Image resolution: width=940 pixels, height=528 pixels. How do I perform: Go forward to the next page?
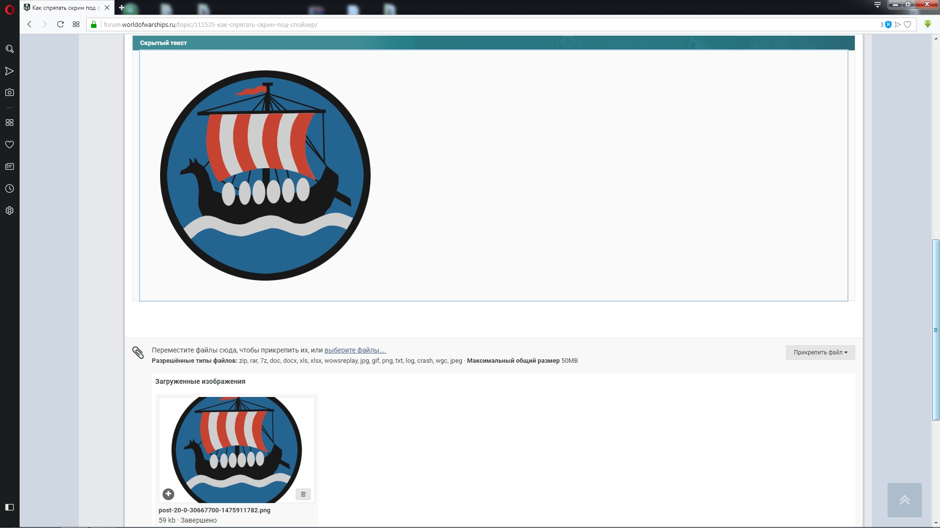click(45, 24)
